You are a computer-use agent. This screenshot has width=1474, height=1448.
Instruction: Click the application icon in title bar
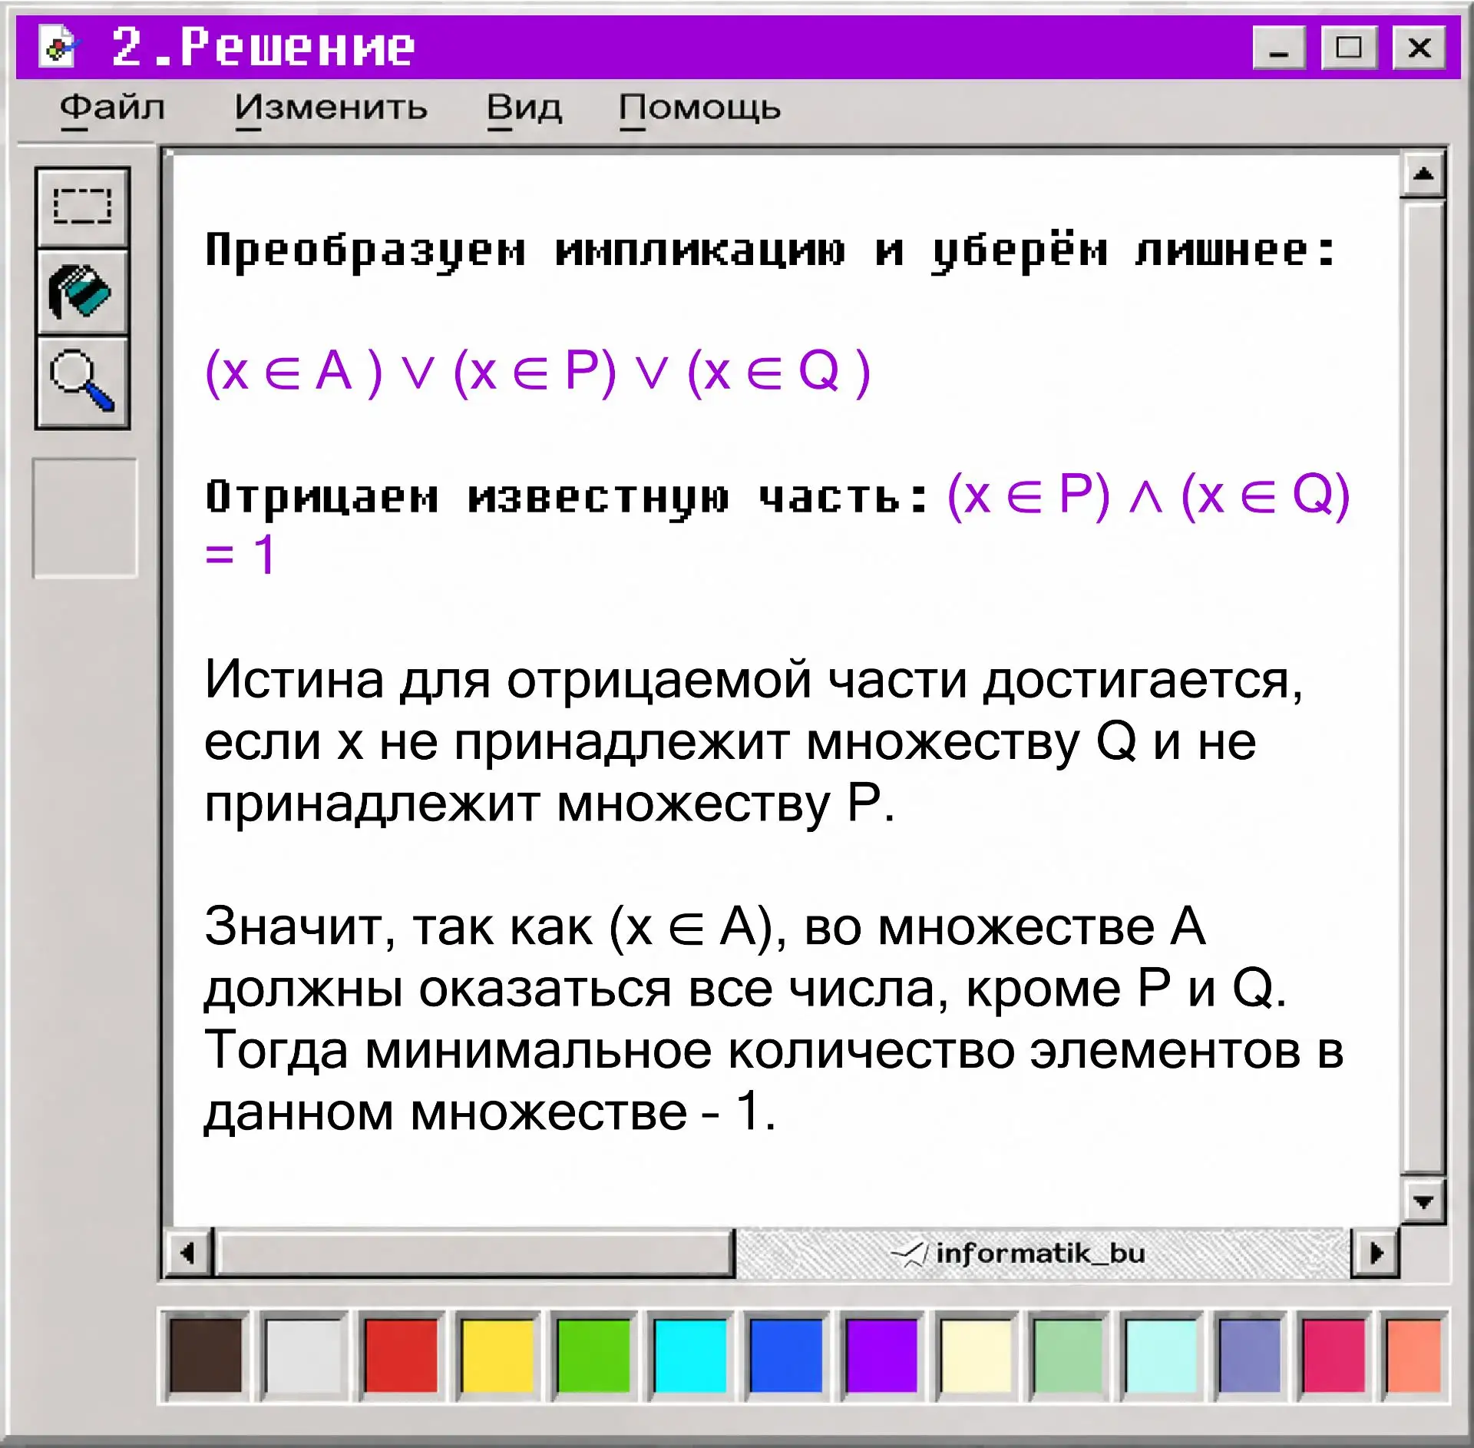tap(58, 47)
